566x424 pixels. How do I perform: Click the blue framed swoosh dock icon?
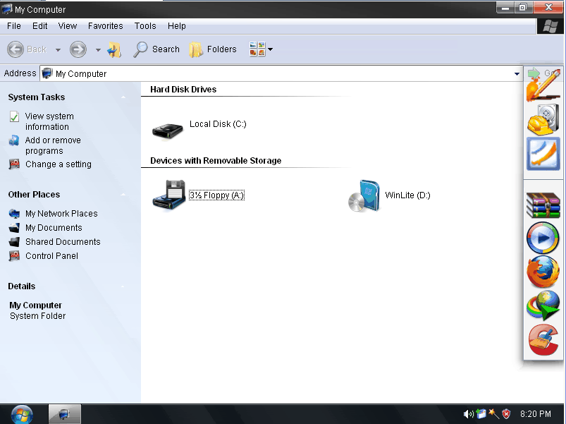tap(543, 154)
